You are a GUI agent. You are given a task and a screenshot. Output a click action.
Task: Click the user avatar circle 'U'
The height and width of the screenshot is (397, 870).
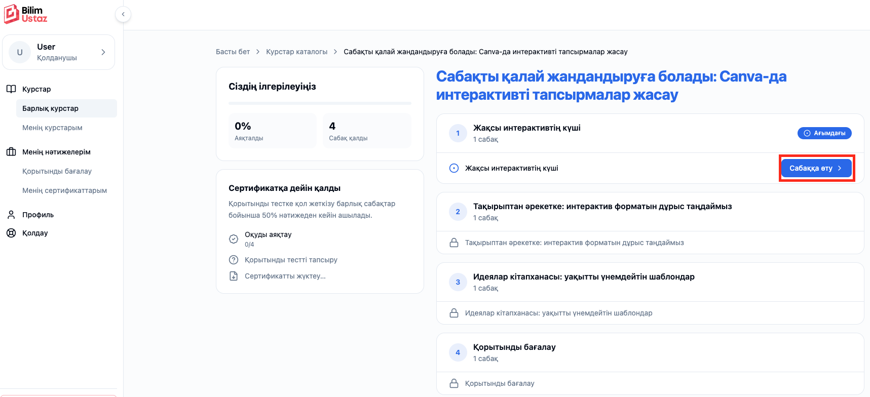20,52
